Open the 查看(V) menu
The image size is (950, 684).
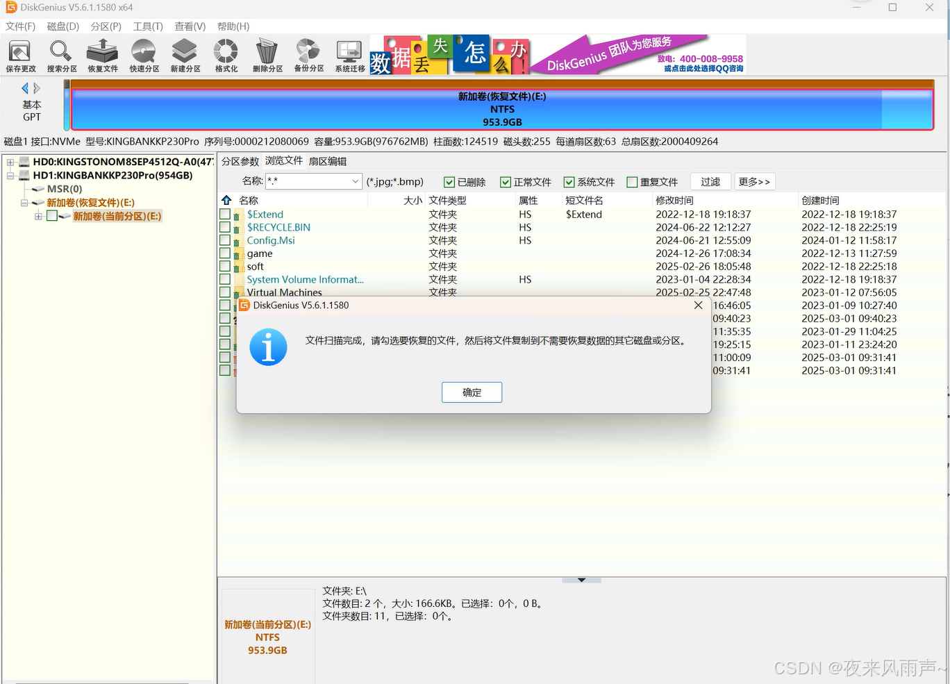pos(190,26)
